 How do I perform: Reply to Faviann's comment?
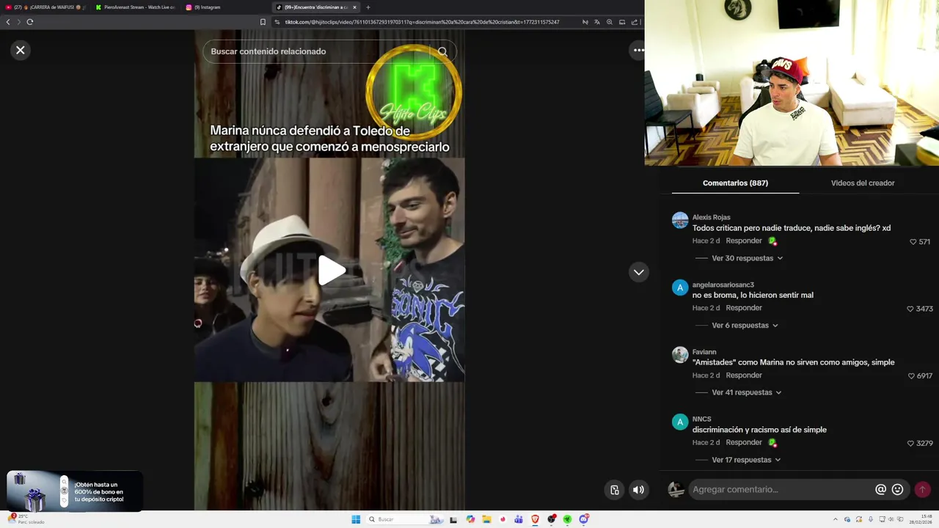click(x=744, y=375)
